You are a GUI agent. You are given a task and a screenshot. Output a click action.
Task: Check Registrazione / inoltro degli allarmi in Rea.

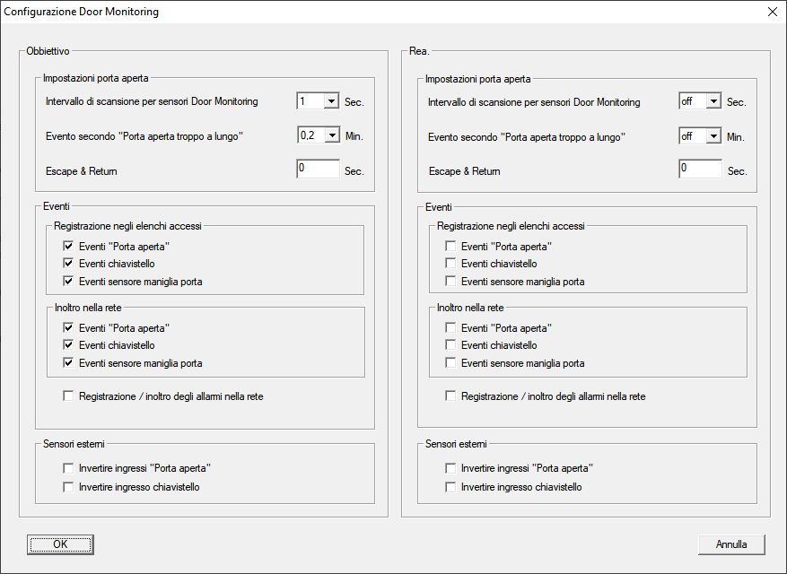coord(451,396)
